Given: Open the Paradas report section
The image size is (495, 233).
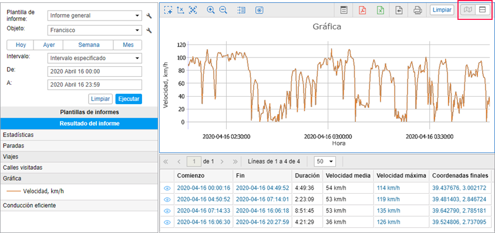Looking at the screenshot, I should point(79,146).
